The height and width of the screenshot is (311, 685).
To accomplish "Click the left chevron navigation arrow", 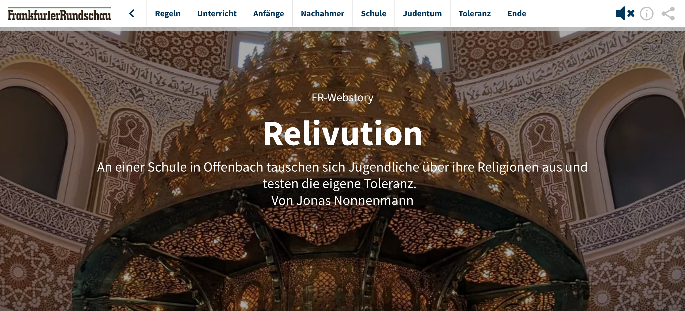I will point(132,13).
